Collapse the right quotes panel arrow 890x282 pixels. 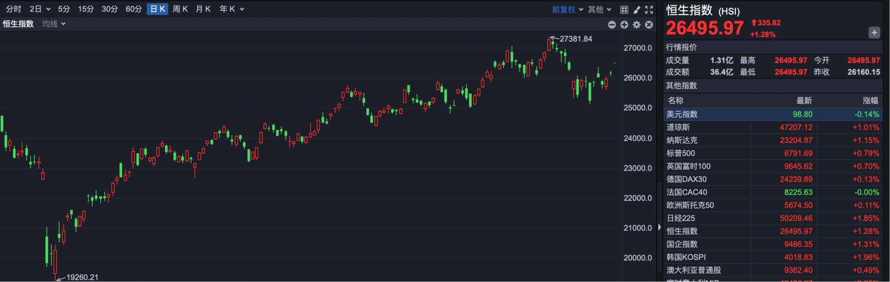[x=659, y=227]
